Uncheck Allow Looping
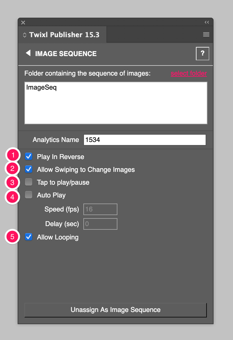This screenshot has width=233, height=340. click(x=29, y=237)
